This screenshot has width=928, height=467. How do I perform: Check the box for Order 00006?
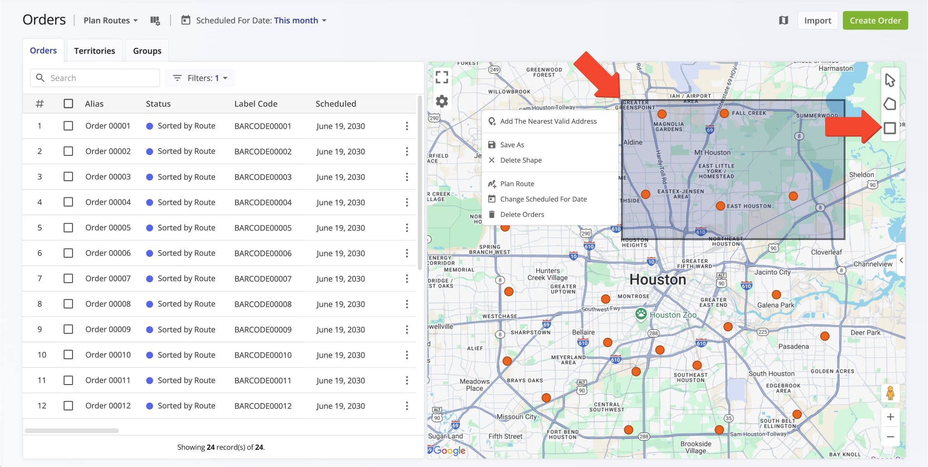click(x=68, y=253)
